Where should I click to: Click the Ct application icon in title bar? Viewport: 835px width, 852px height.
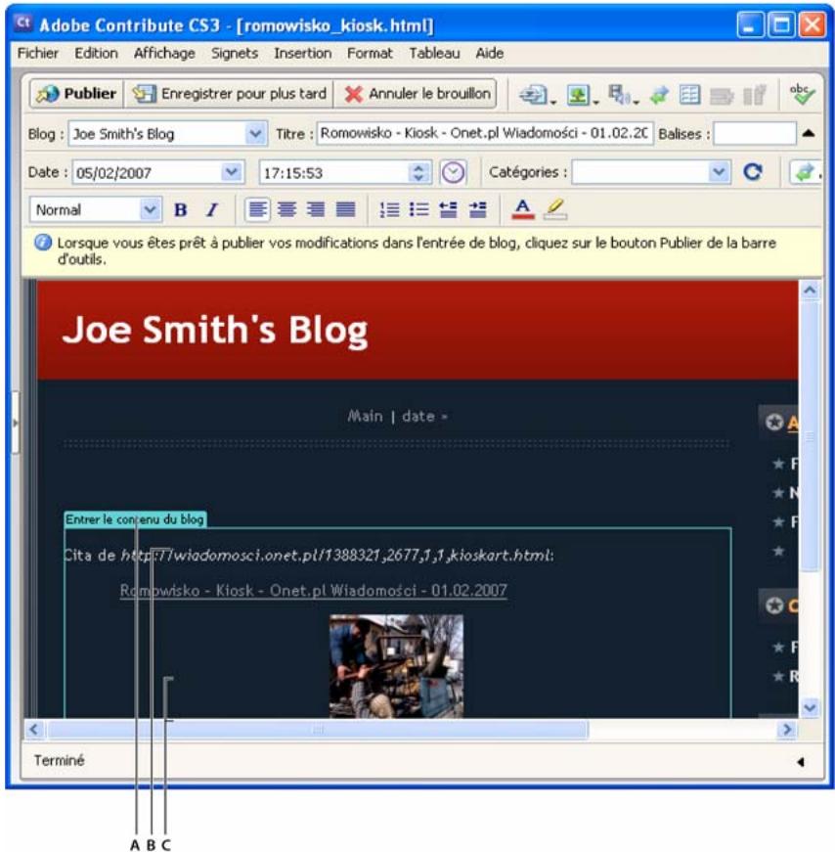click(23, 23)
